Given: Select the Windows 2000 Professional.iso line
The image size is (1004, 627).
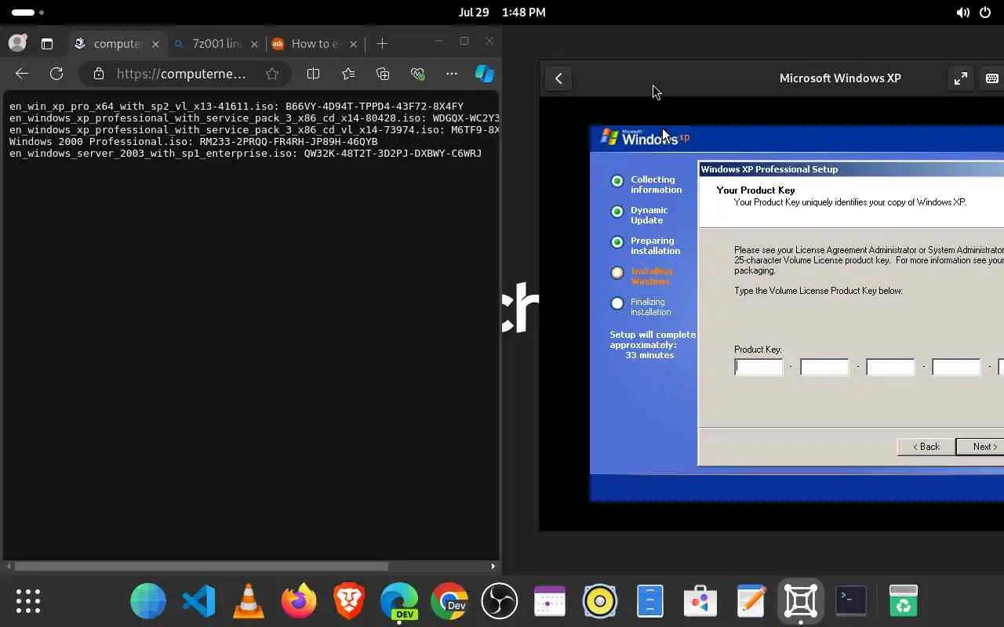Looking at the screenshot, I should tap(193, 141).
